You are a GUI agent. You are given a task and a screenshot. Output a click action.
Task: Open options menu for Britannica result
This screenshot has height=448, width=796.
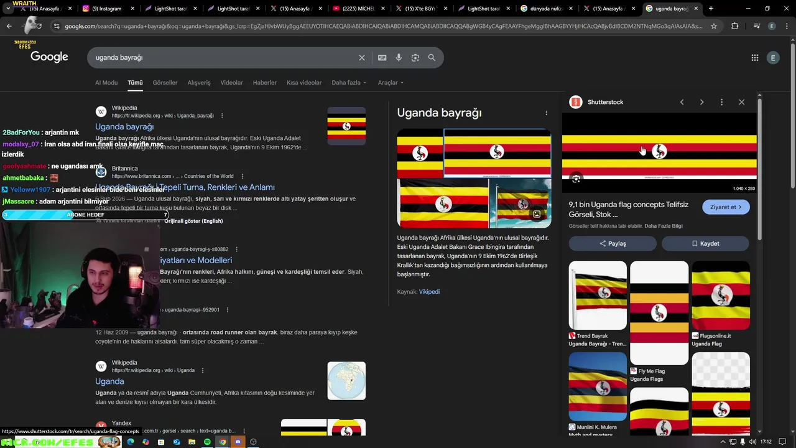click(x=242, y=176)
